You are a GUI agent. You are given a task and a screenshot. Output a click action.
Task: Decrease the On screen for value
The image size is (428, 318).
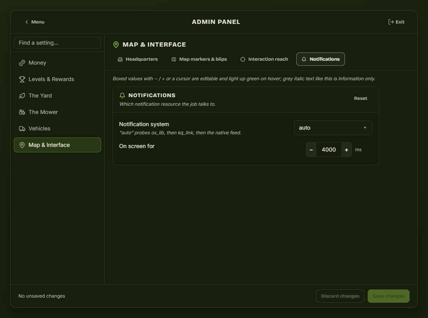[x=311, y=150]
